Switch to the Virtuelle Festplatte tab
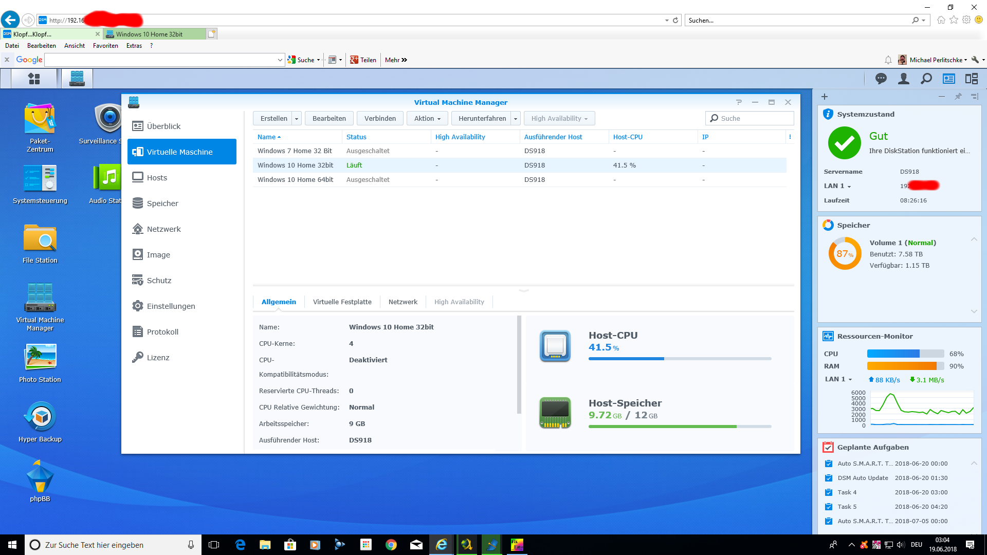Screen dimensions: 987x555 pos(342,302)
